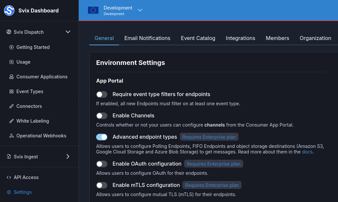338x202 pixels.
Task: Open API Access from the sidebar
Action: (26, 177)
